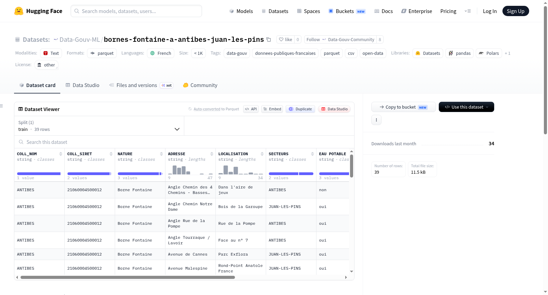Click the table horizontal scrollbar thumb
The image size is (548, 295).
pyautogui.click(x=128, y=277)
